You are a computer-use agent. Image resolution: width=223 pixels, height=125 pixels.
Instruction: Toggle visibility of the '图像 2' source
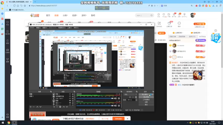[70, 94]
